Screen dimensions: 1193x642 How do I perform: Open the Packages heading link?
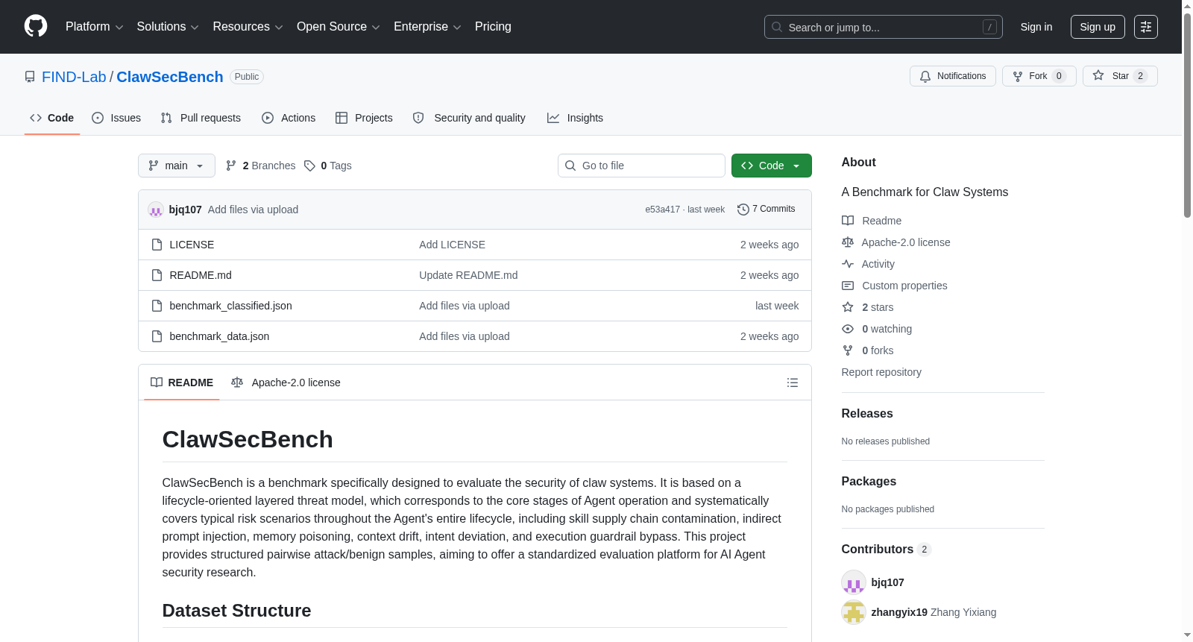pos(869,482)
